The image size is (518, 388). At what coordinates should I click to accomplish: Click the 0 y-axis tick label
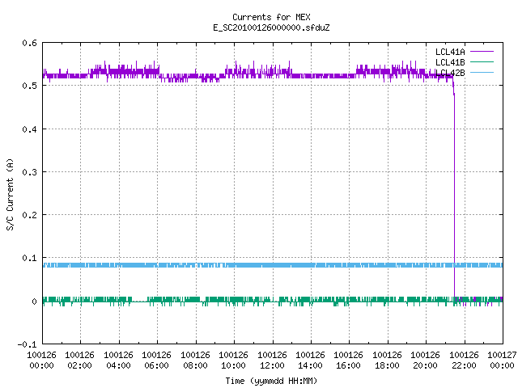click(34, 302)
